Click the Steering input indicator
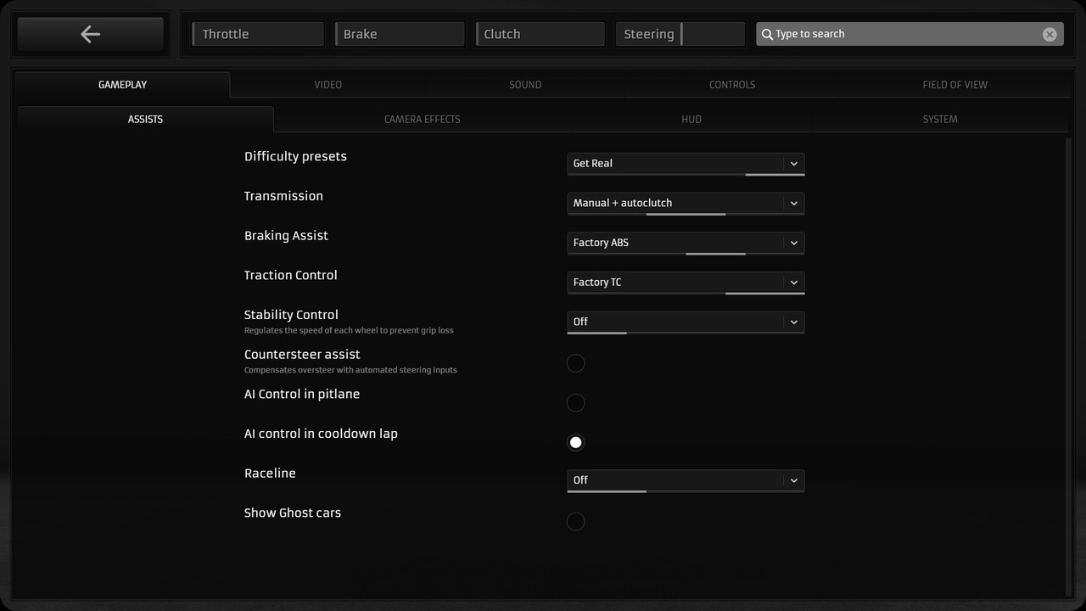 pyautogui.click(x=680, y=34)
